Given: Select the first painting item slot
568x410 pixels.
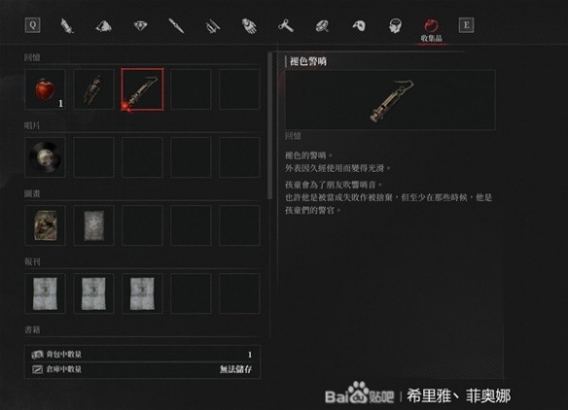Looking at the screenshot, I should (x=46, y=225).
